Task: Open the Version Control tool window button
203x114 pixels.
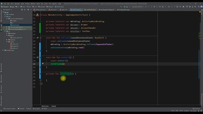Action: (x=10, y=109)
